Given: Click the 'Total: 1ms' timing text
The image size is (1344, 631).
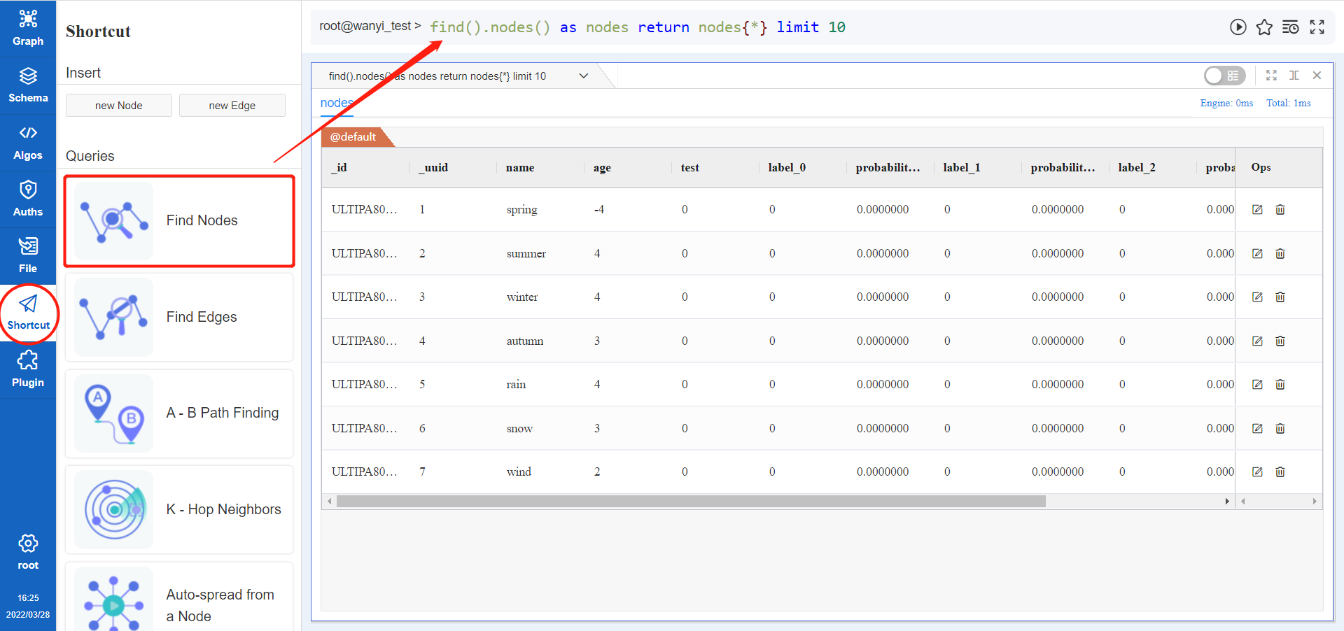Looking at the screenshot, I should click(x=1289, y=103).
